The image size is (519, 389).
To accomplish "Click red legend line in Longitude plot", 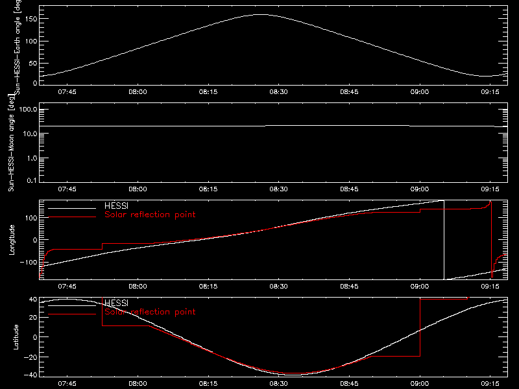I will (x=72, y=217).
